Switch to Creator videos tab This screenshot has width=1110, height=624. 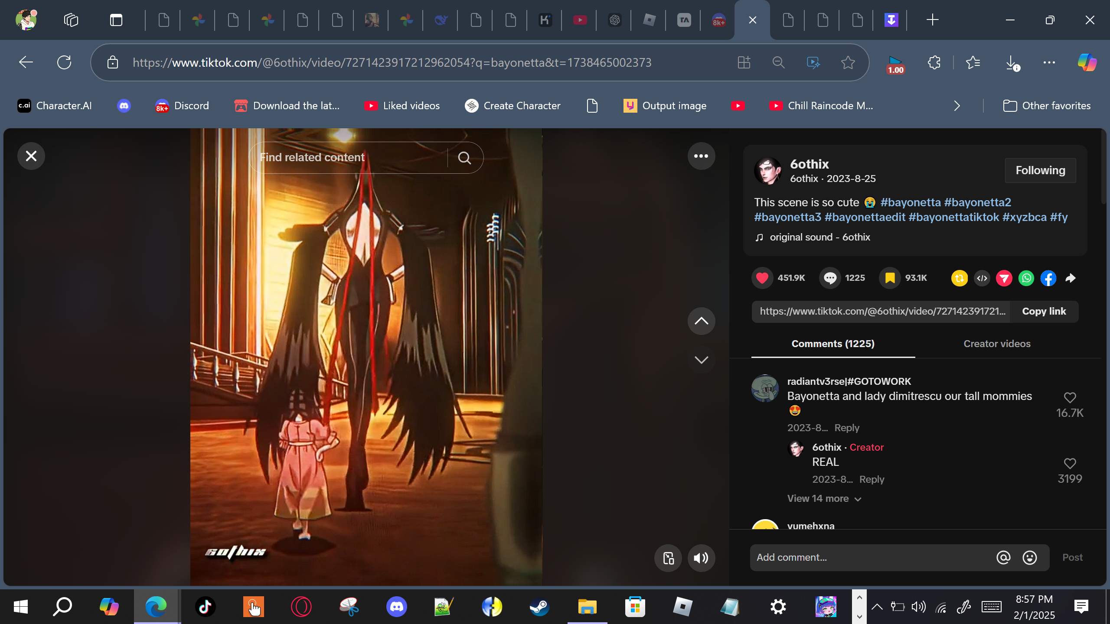pyautogui.click(x=997, y=344)
